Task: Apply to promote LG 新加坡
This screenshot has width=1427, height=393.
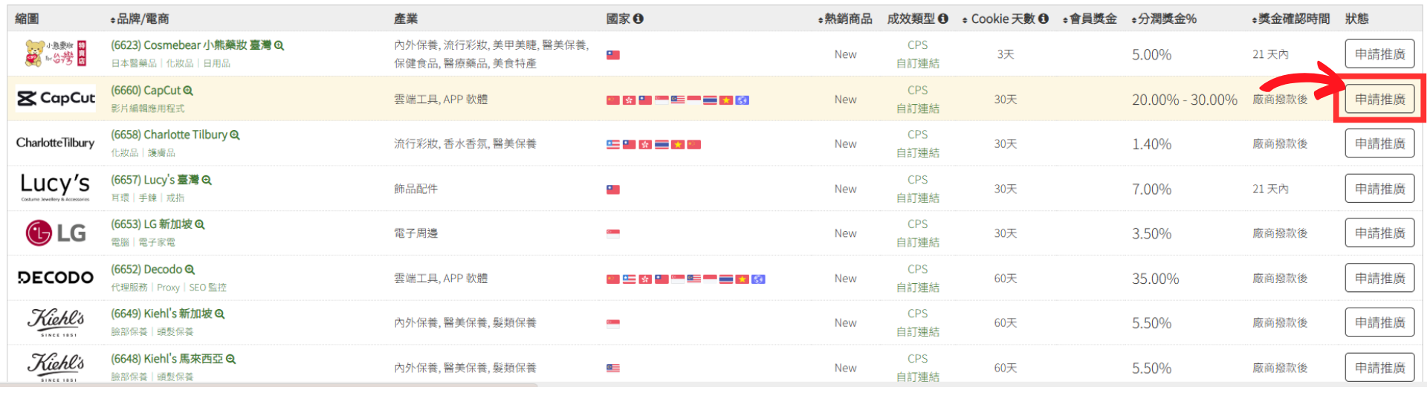Action: click(1379, 233)
